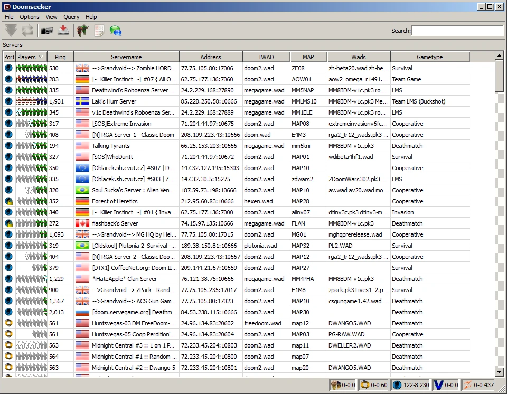Sort by the Servername column header
The height and width of the screenshot is (394, 507).
pos(126,57)
